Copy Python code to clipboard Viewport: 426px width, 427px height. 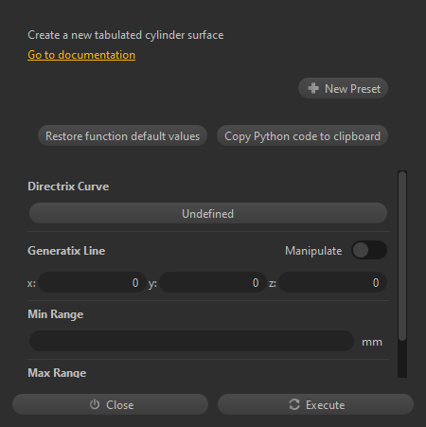tap(302, 136)
